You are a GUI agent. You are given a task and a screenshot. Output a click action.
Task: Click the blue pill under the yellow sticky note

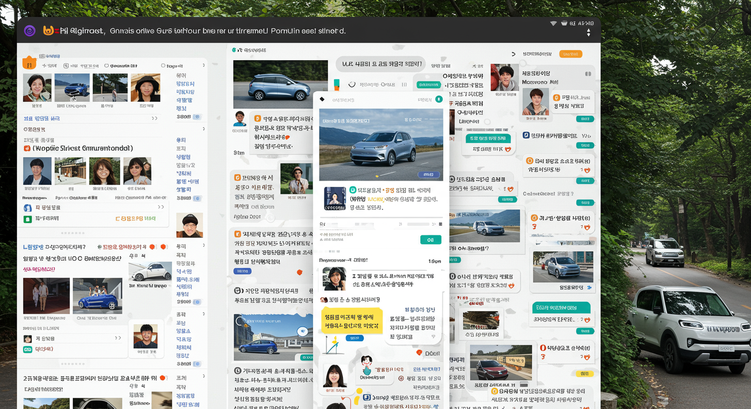[354, 338]
